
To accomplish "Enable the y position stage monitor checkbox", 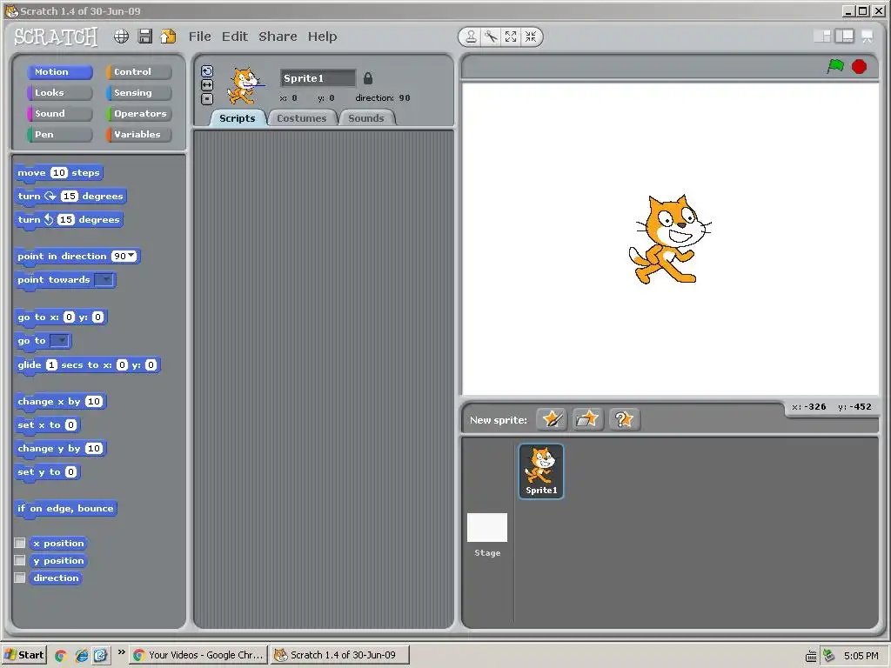I will (20, 561).
